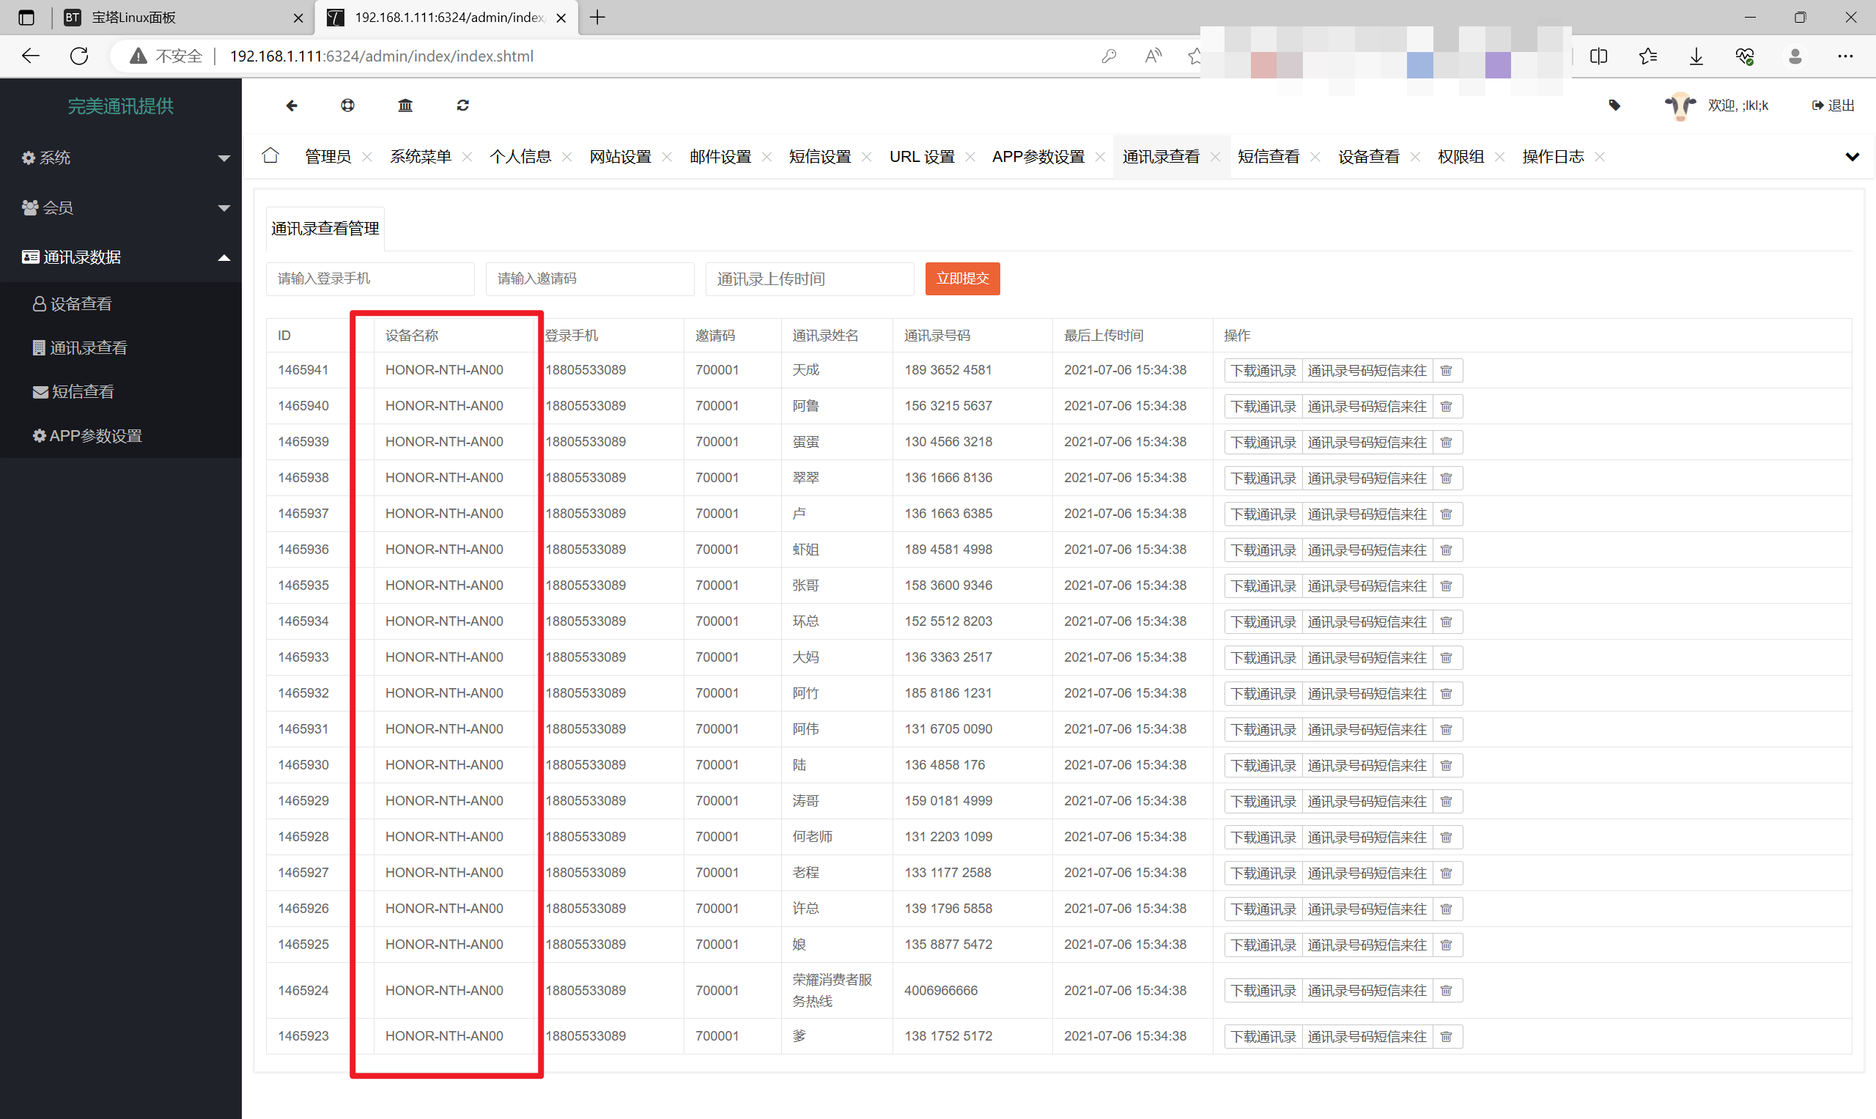Viewport: 1876px width, 1119px height.
Task: Click the tag icon near the welcome text
Action: point(1614,106)
